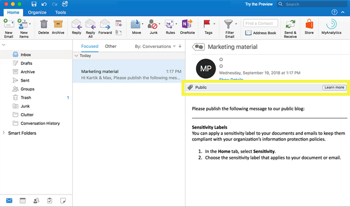Image resolution: width=350 pixels, height=207 pixels.
Task: Open the Store add-ins icon
Action: click(309, 24)
